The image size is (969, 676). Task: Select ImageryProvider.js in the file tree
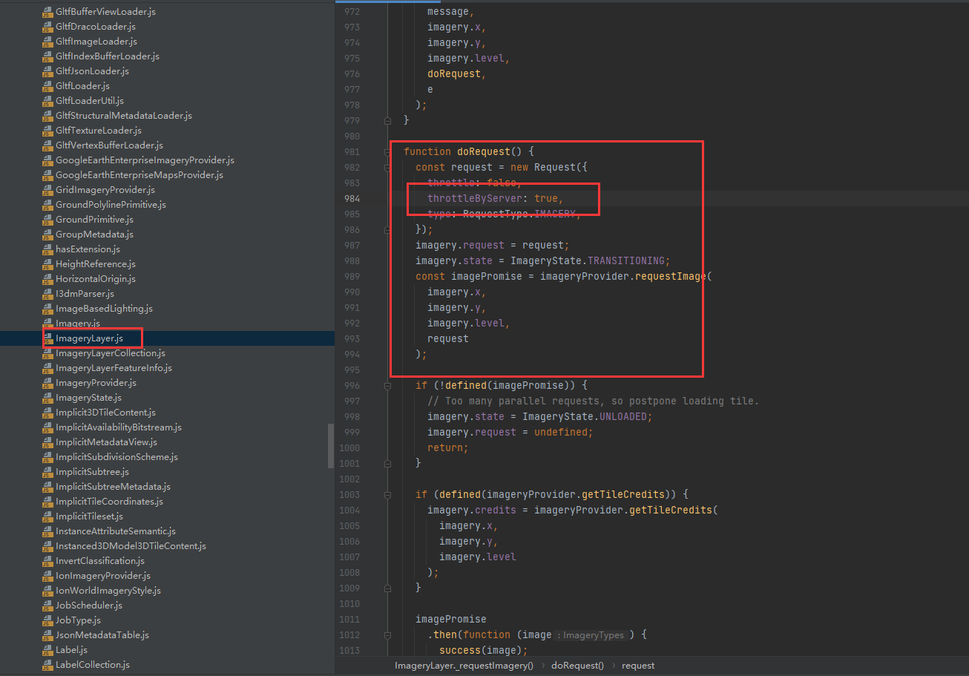coord(96,383)
